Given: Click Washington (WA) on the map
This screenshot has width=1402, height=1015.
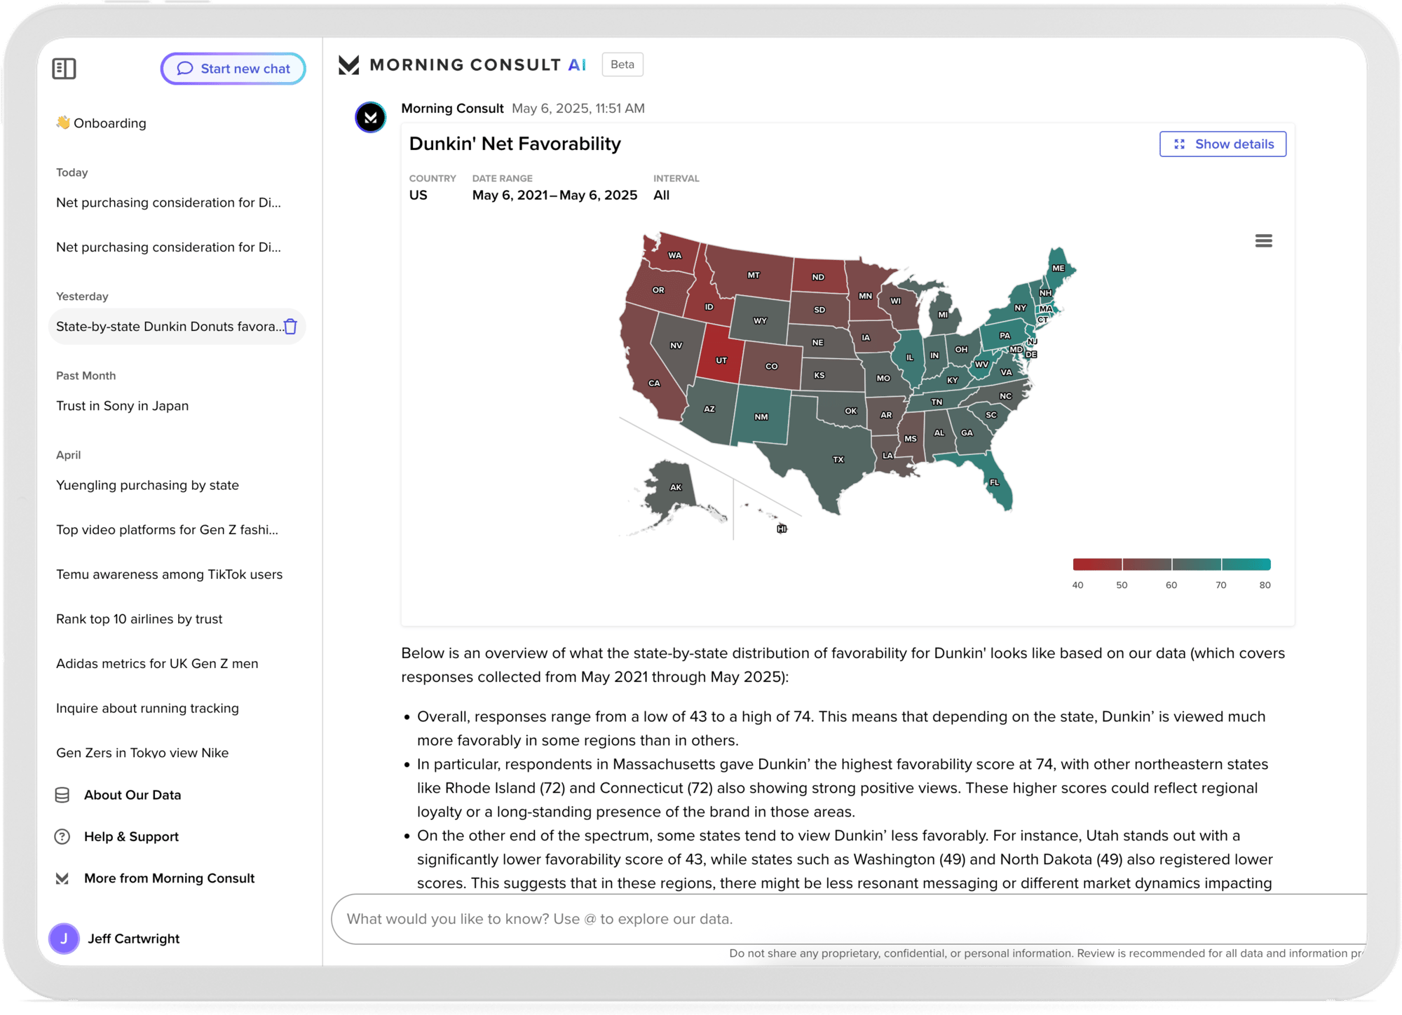Looking at the screenshot, I should [x=674, y=255].
